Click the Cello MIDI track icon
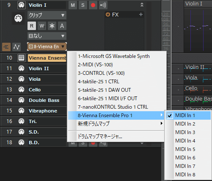Viewport: 212px width, 181px height. point(22,90)
